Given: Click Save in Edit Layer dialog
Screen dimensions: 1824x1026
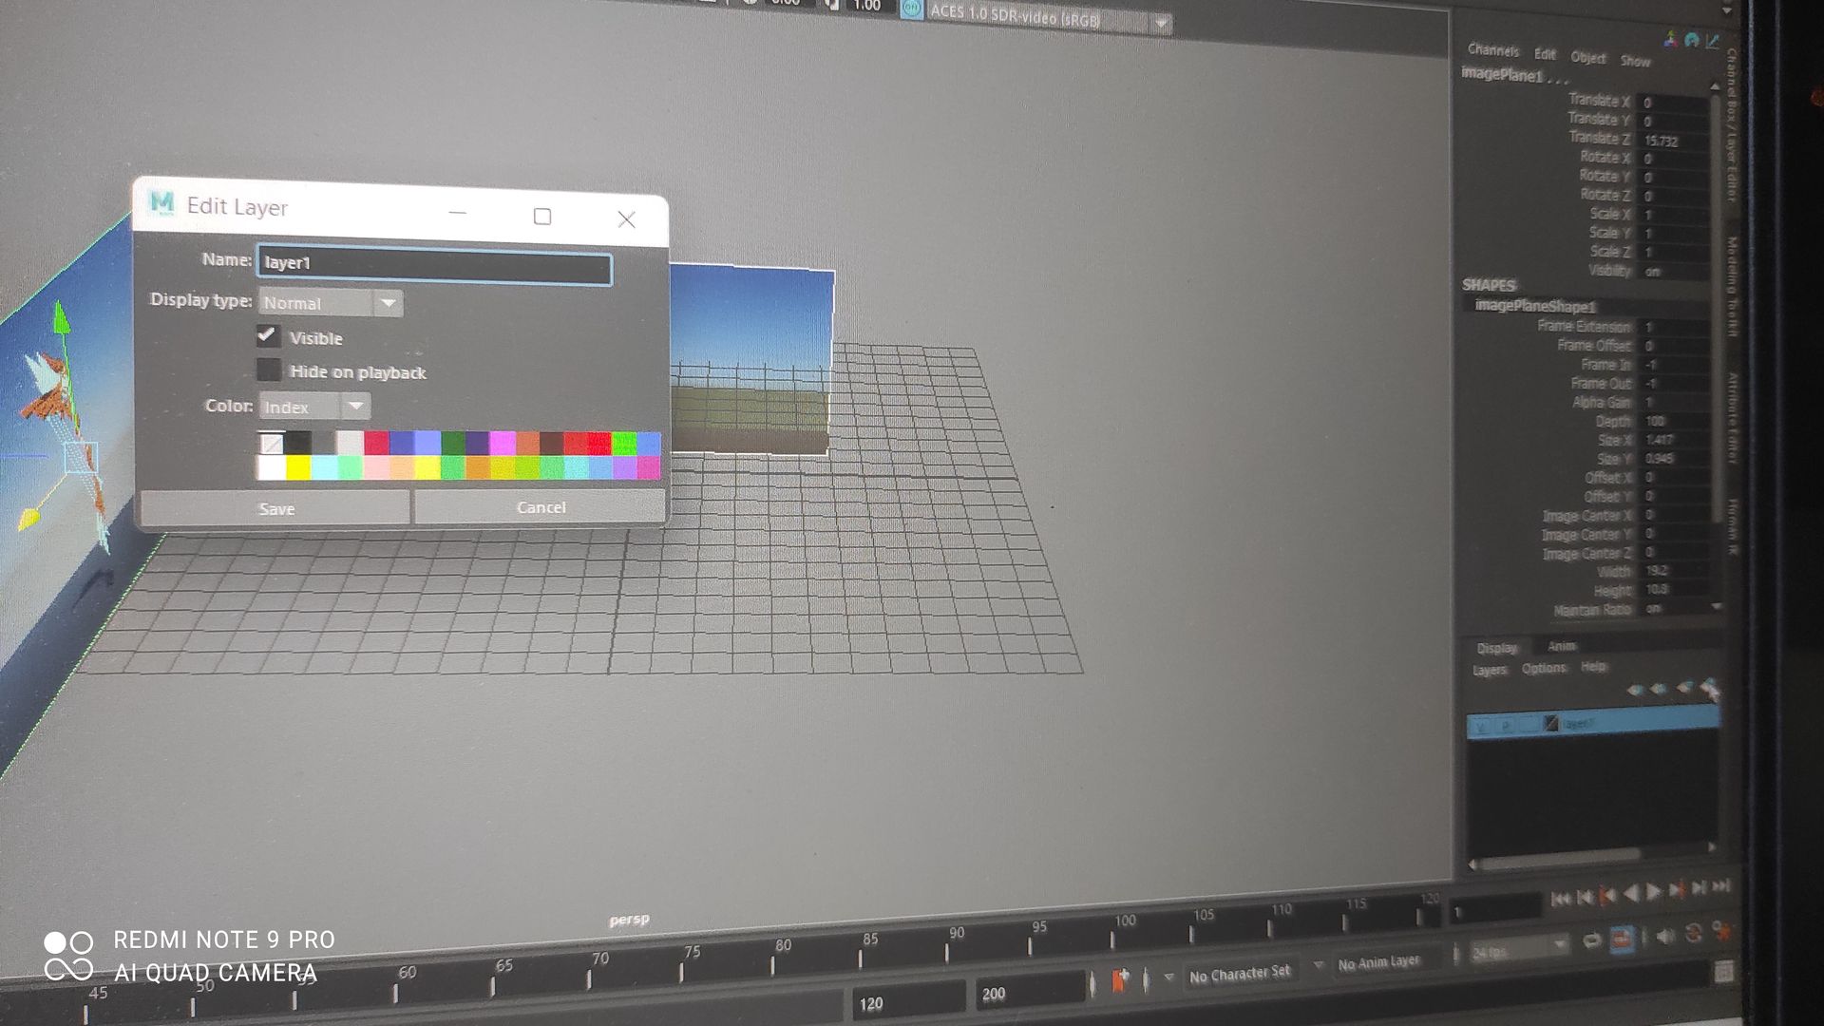Looking at the screenshot, I should point(275,508).
